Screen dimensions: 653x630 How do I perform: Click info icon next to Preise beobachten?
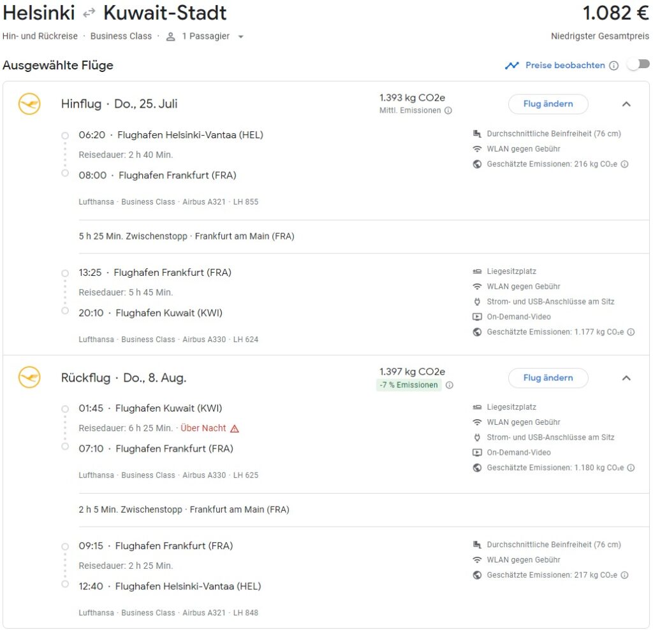613,66
